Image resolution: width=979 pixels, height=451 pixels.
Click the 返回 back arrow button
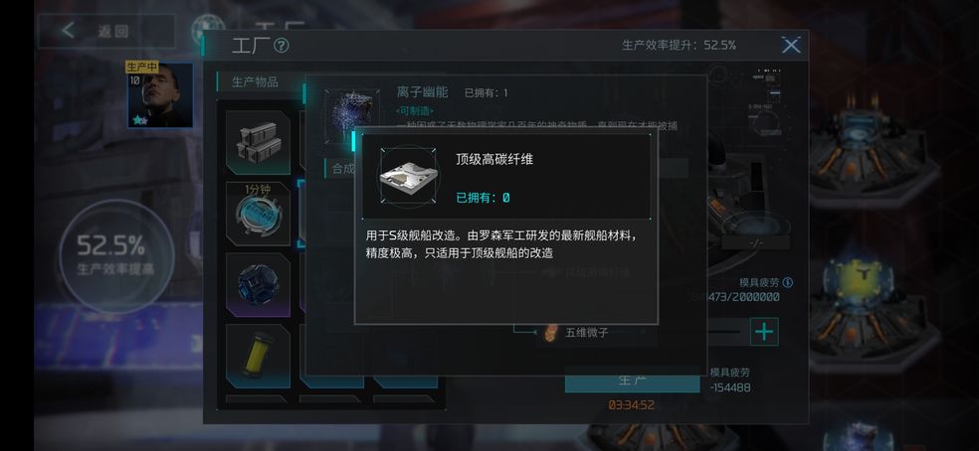(105, 31)
